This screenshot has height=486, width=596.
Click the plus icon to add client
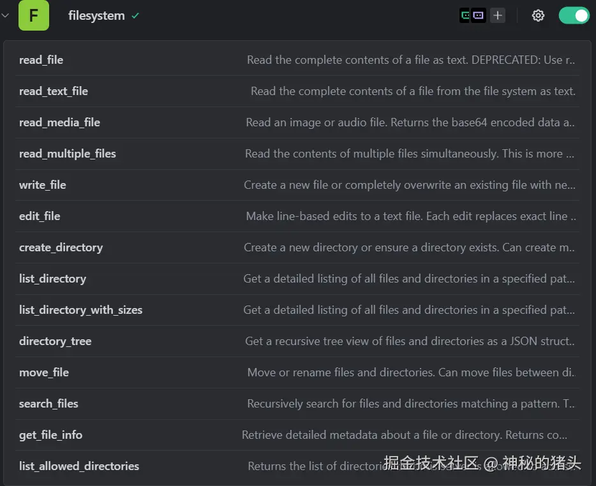click(498, 15)
